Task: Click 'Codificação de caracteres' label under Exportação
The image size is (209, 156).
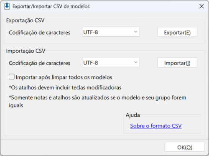Action: [40, 33]
